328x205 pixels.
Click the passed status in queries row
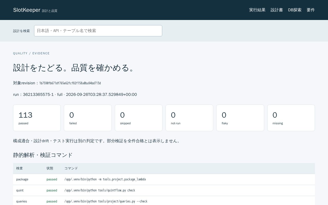pos(52,201)
